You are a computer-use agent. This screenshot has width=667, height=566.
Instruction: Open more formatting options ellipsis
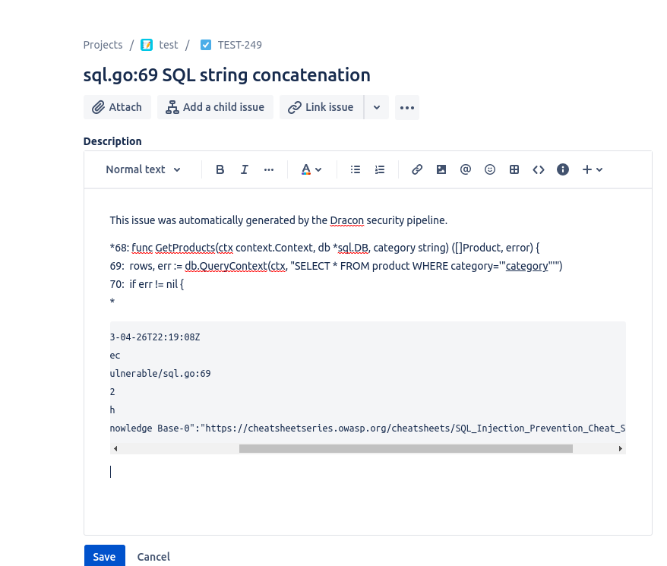click(x=269, y=169)
